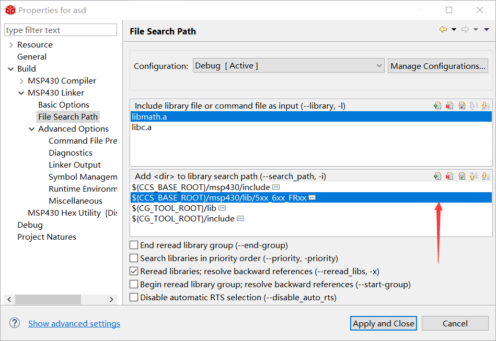Add a library file entry icon
This screenshot has height=341, width=496.
tap(437, 105)
